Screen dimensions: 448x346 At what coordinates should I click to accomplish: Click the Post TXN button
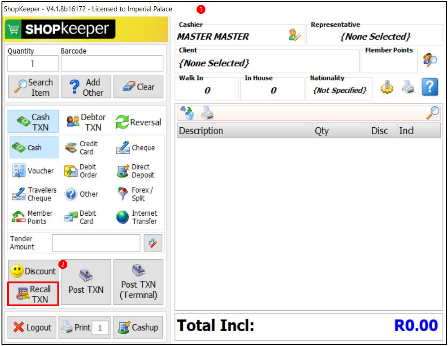point(86,282)
